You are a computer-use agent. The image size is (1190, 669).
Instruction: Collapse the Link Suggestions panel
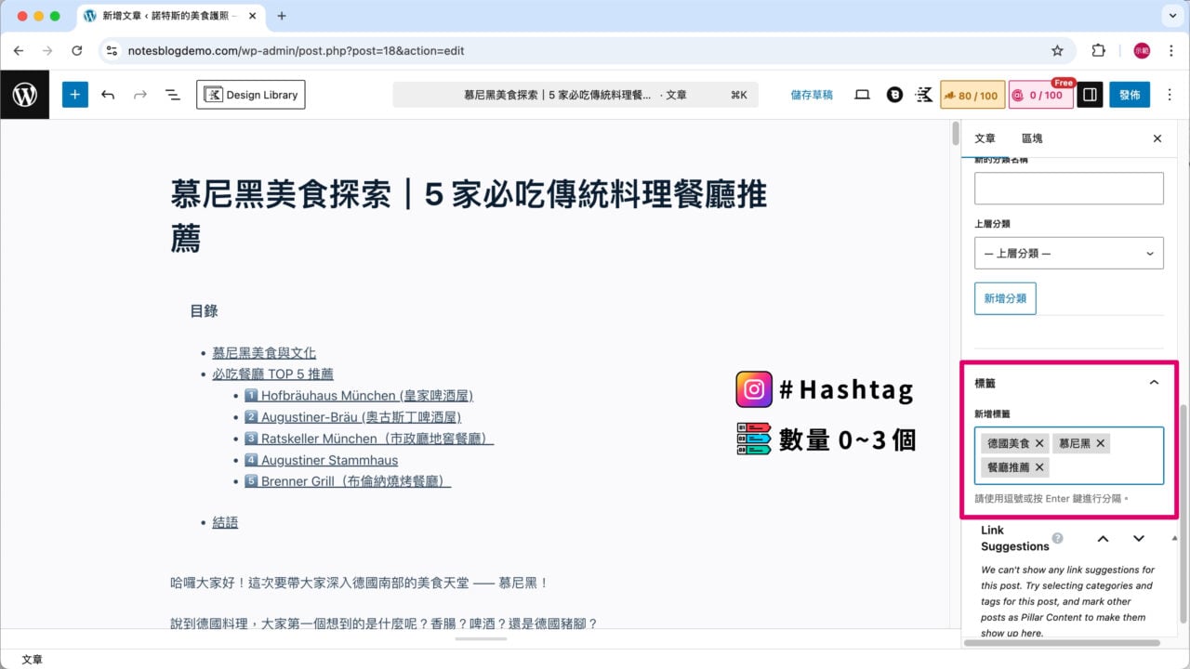pyautogui.click(x=1103, y=537)
